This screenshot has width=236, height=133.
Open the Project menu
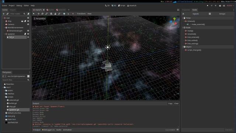pos(11,6)
